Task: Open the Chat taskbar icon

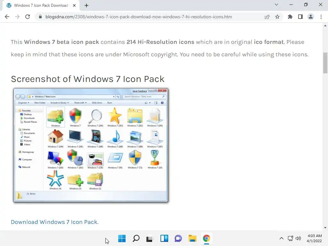Action: (x=178, y=238)
